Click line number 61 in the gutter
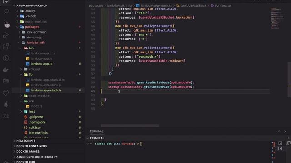 tap(93, 91)
